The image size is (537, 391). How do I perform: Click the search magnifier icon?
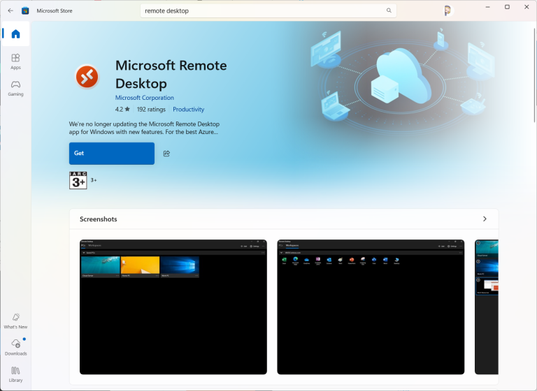(389, 10)
